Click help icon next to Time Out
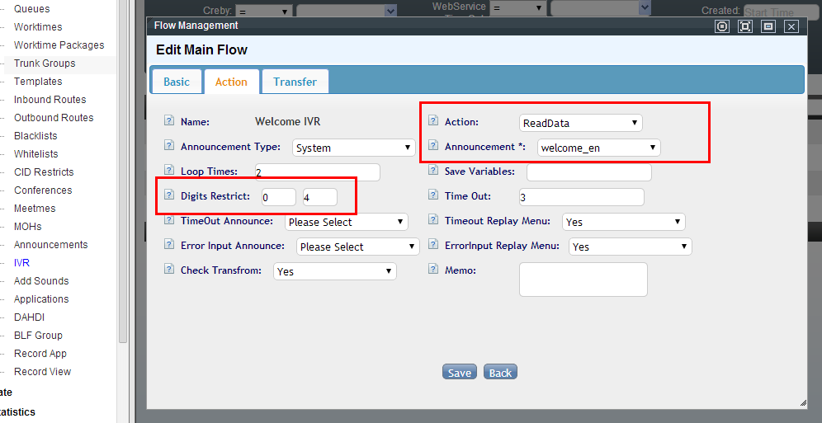 pos(433,195)
